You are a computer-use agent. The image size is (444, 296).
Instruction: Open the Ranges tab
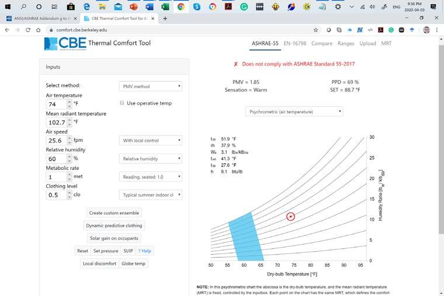pos(346,43)
